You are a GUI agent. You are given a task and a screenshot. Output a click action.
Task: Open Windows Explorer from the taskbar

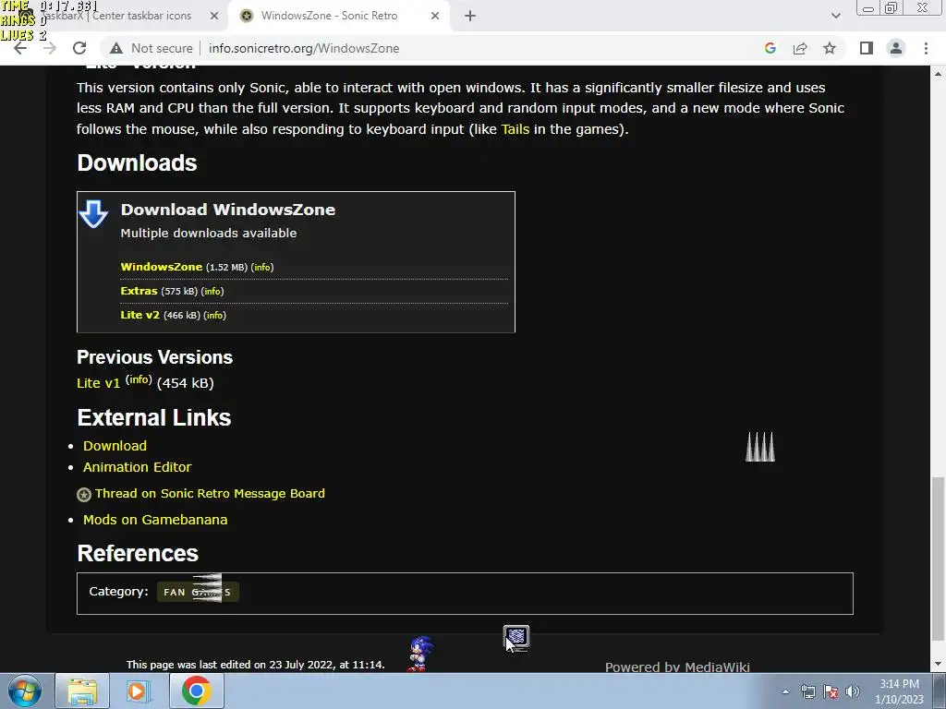pyautogui.click(x=82, y=691)
